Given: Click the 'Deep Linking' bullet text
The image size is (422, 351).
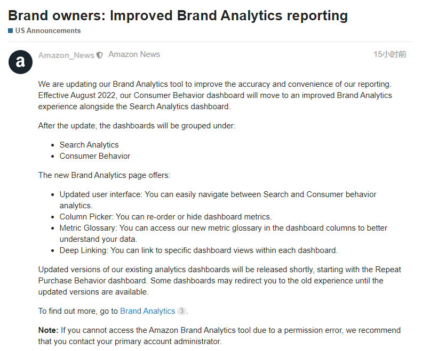Looking at the screenshot, I should click(x=198, y=250).
